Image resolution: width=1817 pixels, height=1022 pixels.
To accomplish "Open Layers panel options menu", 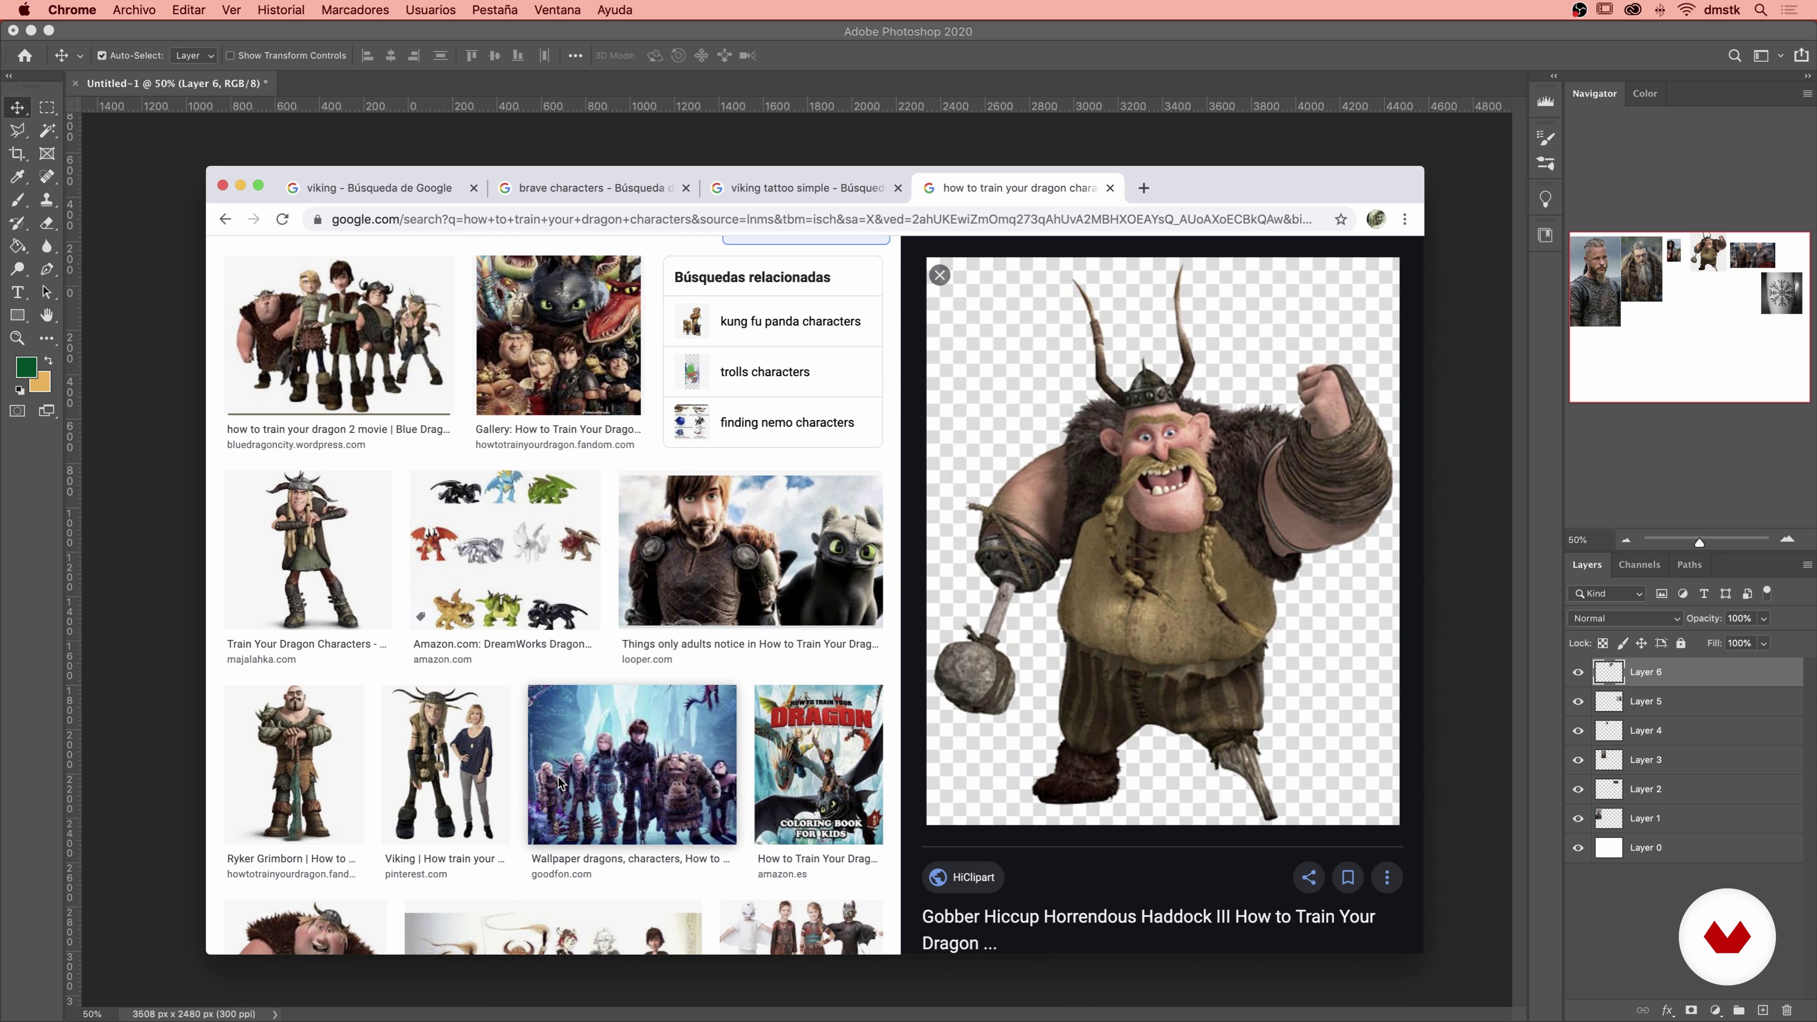I will pos(1807,565).
